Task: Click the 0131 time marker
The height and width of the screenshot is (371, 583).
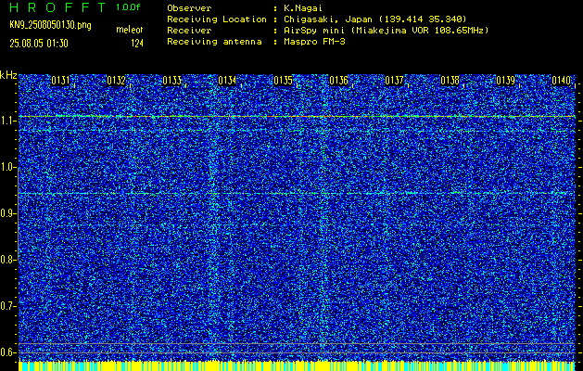Action: tap(60, 81)
